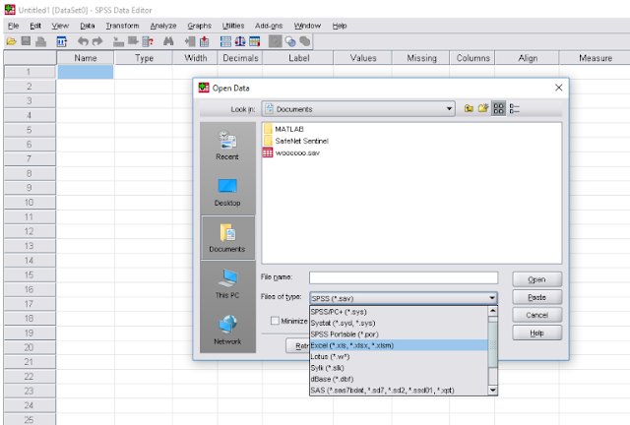Open the Data menu
This screenshot has width=630, height=425.
[88, 26]
